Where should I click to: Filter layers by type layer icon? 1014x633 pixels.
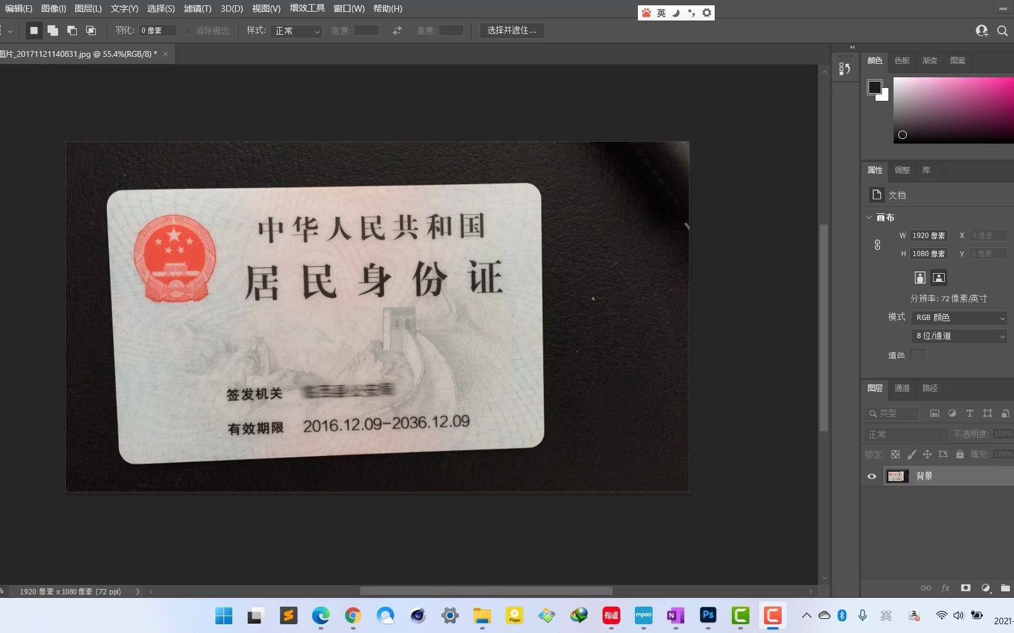970,413
